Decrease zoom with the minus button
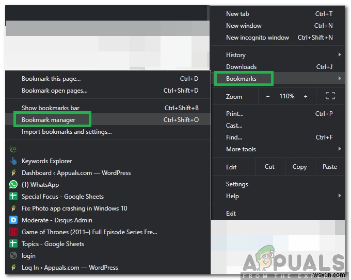 tap(268, 96)
